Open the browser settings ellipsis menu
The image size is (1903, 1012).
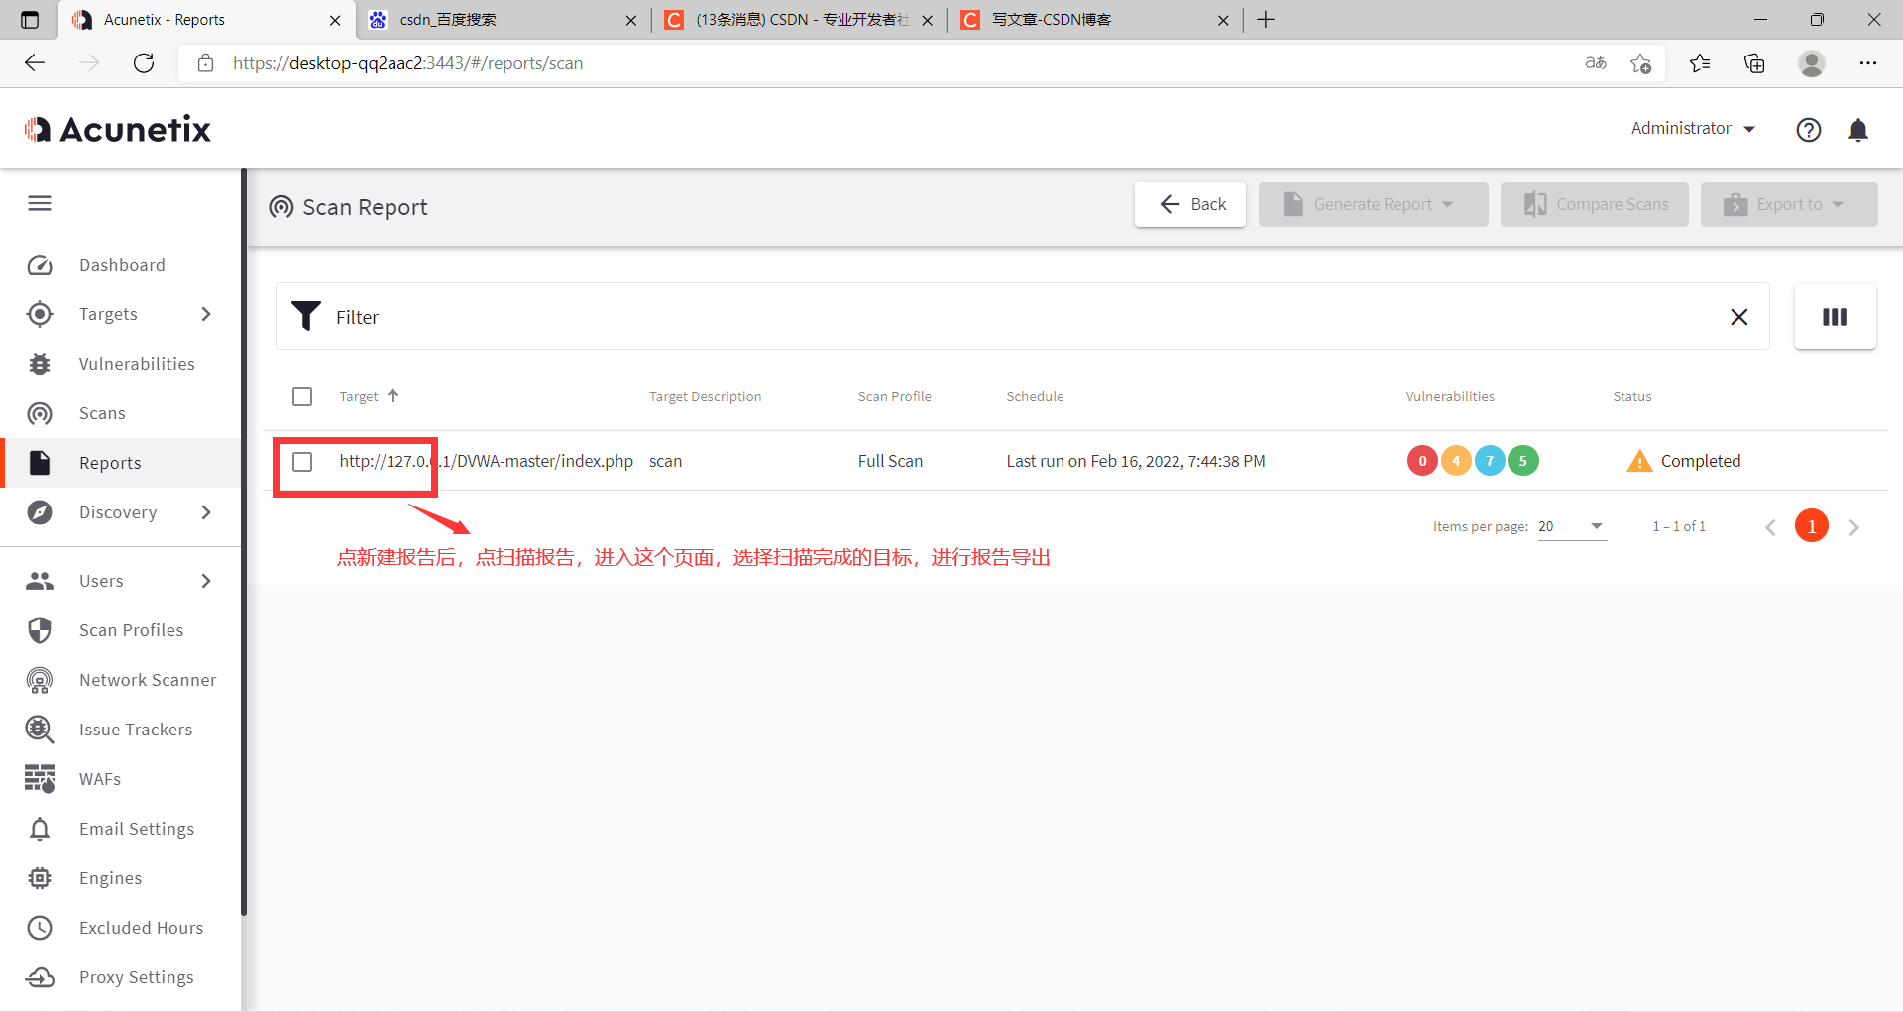click(1868, 63)
